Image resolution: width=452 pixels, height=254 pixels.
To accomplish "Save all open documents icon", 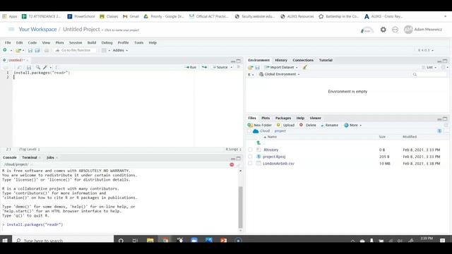I will click(37, 50).
